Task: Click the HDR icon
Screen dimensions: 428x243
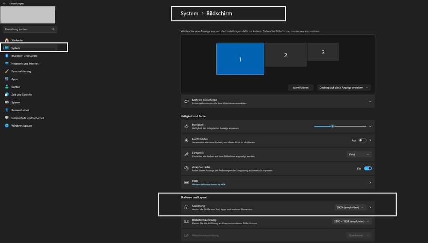Action: tap(186, 183)
